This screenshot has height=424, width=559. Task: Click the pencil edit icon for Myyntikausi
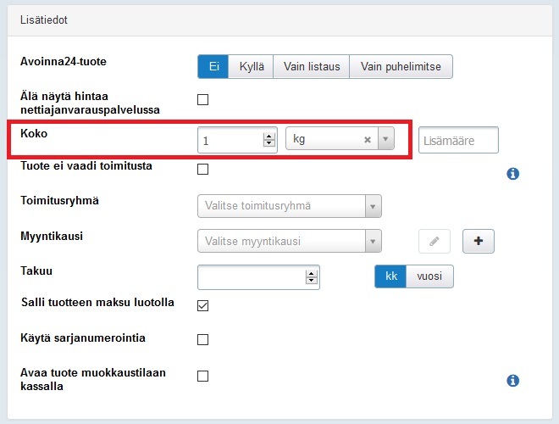434,242
